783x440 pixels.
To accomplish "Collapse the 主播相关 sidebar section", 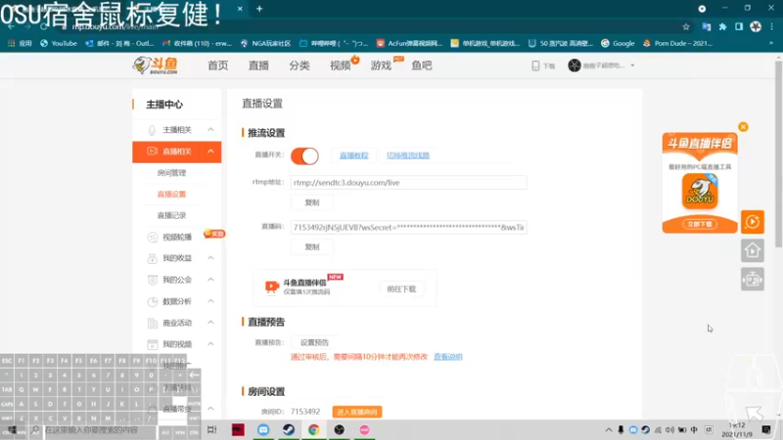I will pyautogui.click(x=210, y=130).
